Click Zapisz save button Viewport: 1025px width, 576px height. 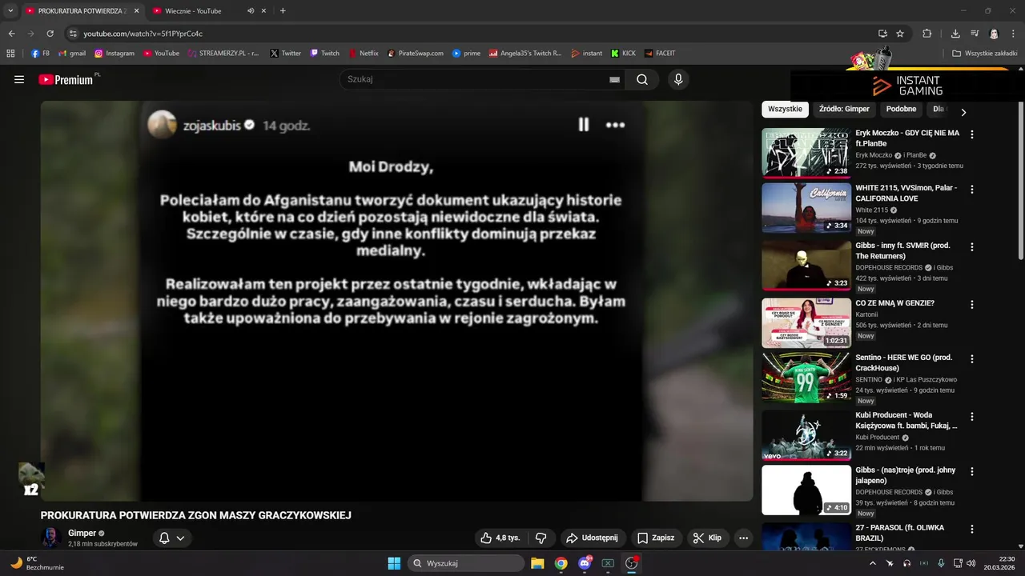656,538
